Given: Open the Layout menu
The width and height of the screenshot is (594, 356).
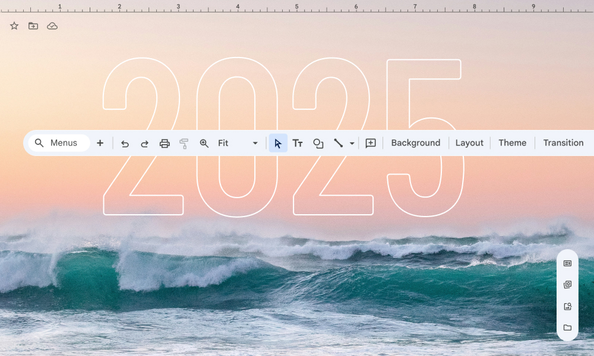Looking at the screenshot, I should tap(469, 143).
